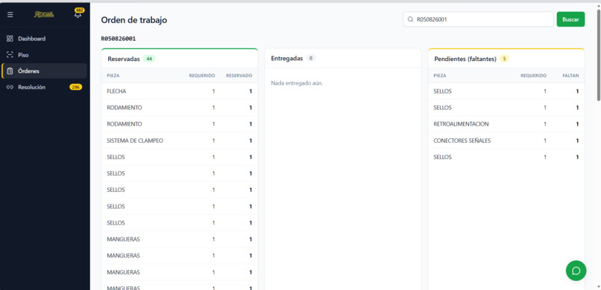Select the RETROALIMENTACION row

point(506,124)
